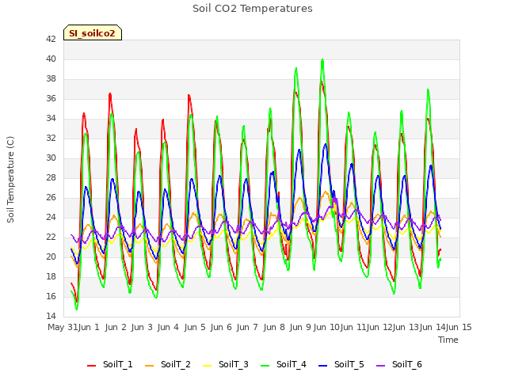The height and width of the screenshot is (380, 507).
Task: Select the SoilT_4 legend label
Action: [x=292, y=364]
